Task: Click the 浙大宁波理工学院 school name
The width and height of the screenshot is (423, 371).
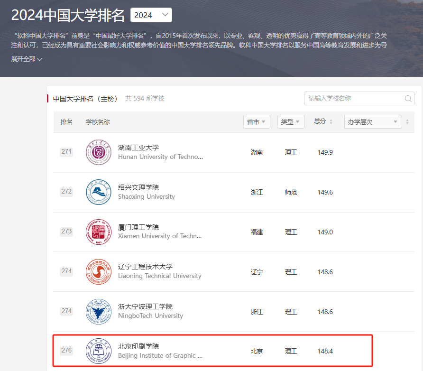Action: coord(145,306)
